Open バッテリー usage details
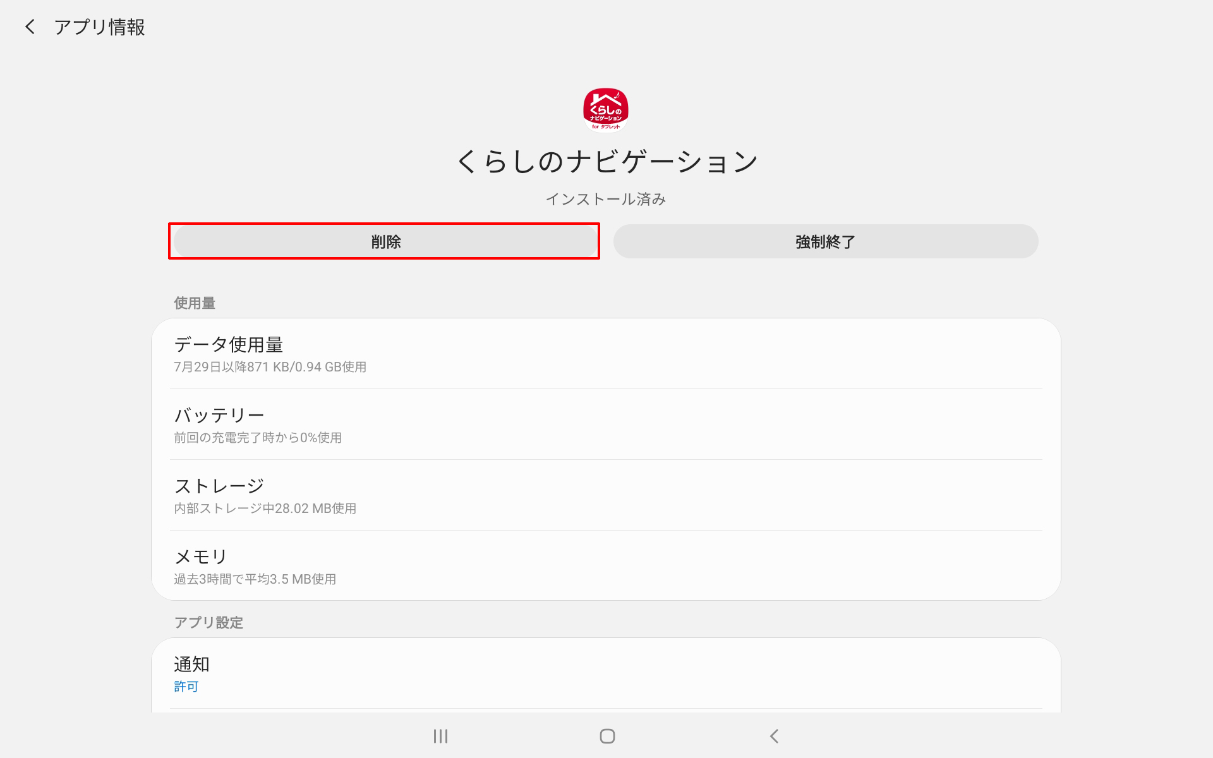Screen dimensions: 1213x758 [x=606, y=424]
